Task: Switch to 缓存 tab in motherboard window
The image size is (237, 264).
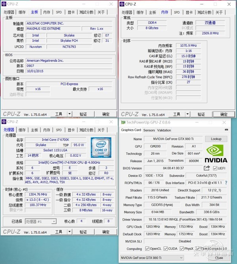Action: coord(22,12)
